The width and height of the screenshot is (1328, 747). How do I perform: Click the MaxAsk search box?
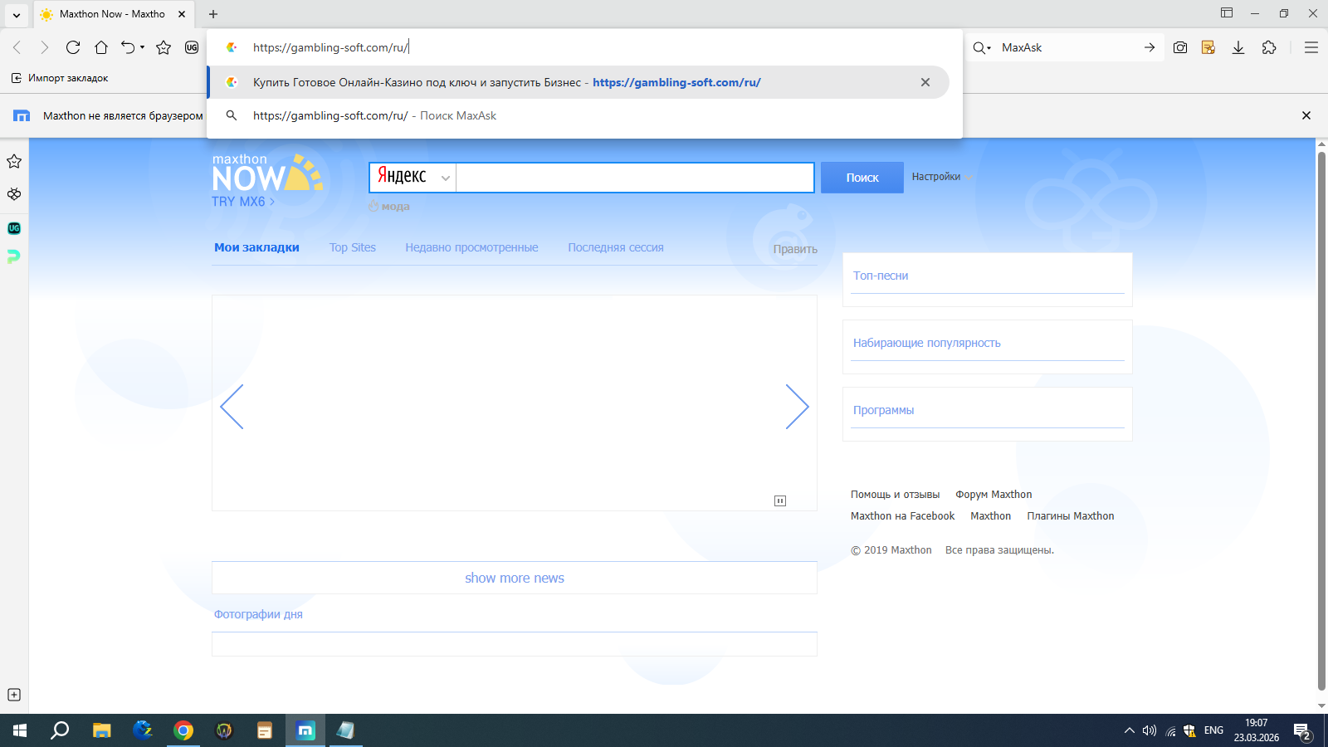tap(1067, 47)
